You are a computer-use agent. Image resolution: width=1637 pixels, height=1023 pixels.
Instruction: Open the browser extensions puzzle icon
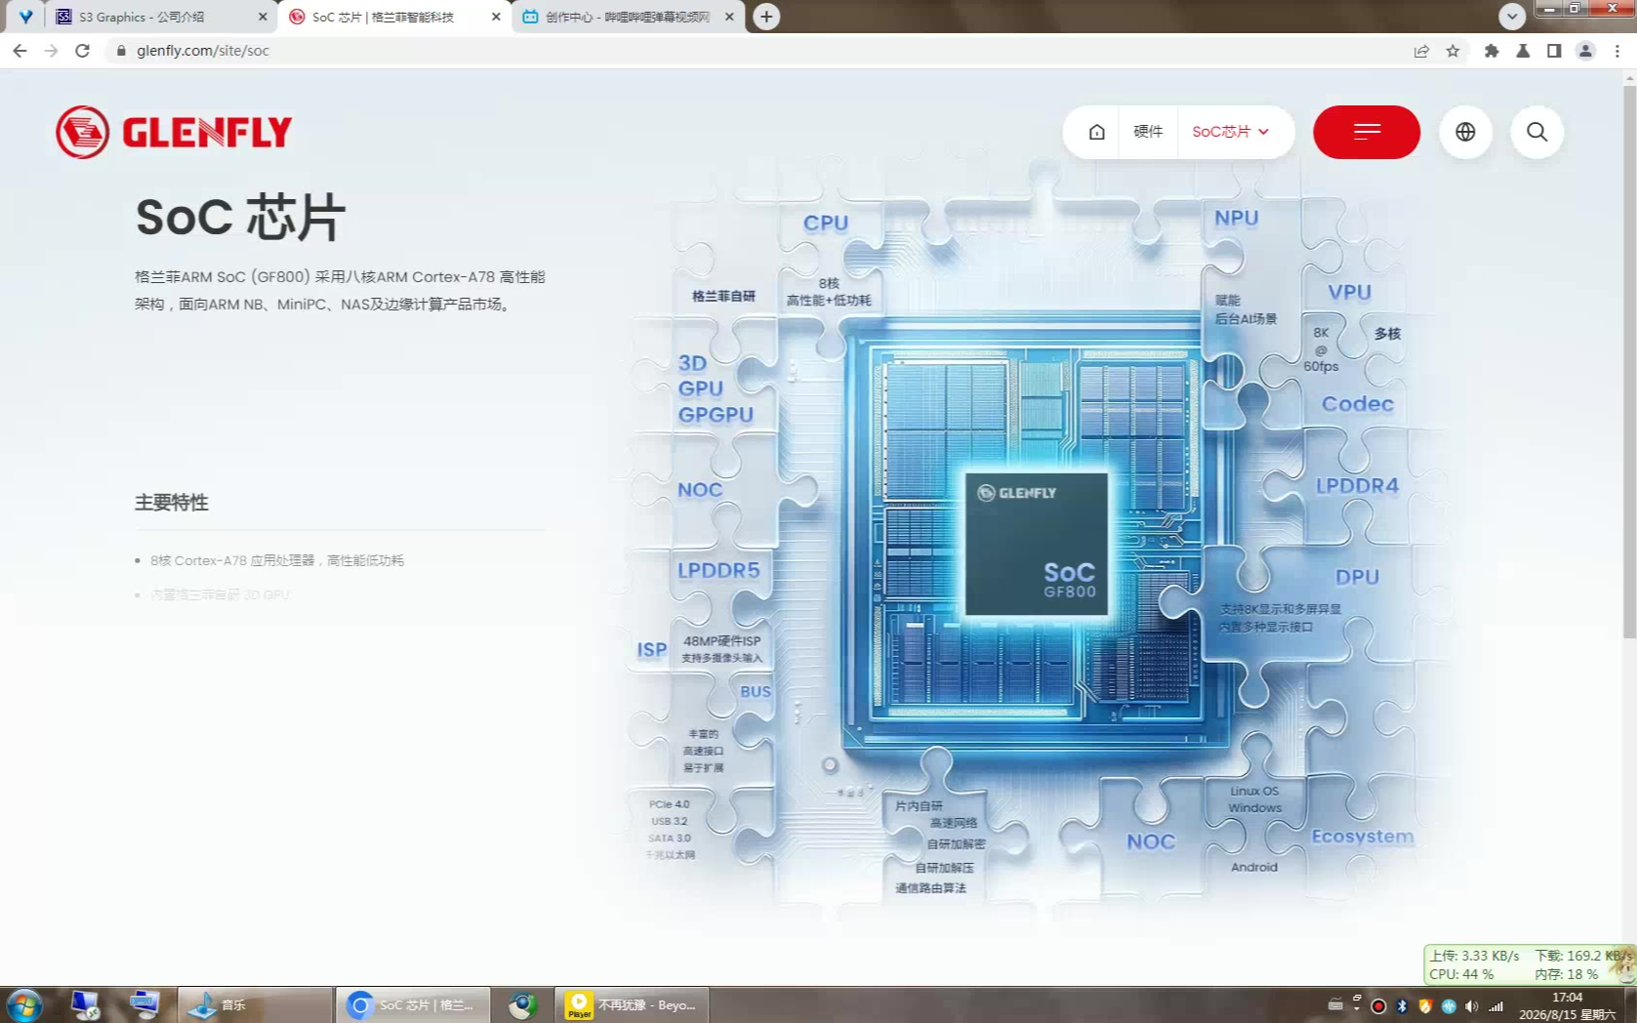[1492, 51]
